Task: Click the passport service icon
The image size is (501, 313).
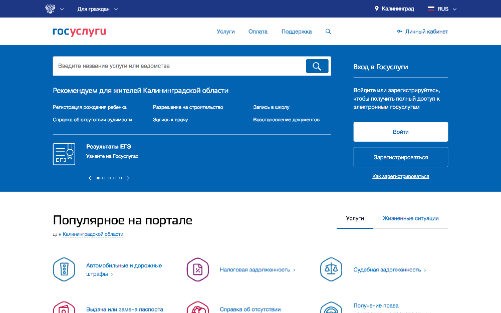Action: [x=64, y=307]
